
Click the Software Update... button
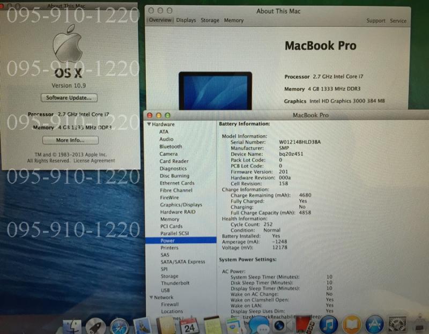69,98
